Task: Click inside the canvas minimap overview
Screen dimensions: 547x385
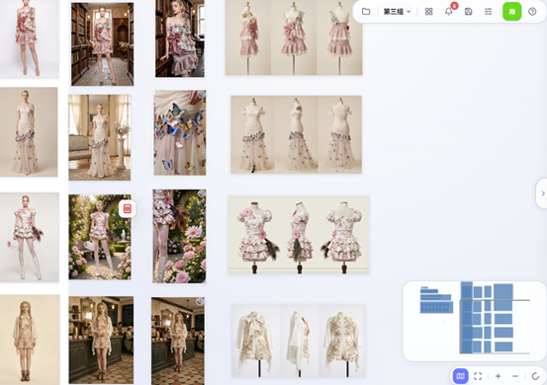Action: click(475, 321)
